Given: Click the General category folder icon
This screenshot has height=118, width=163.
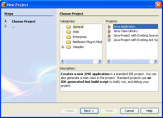Looking at the screenshot, I should click(x=68, y=27).
